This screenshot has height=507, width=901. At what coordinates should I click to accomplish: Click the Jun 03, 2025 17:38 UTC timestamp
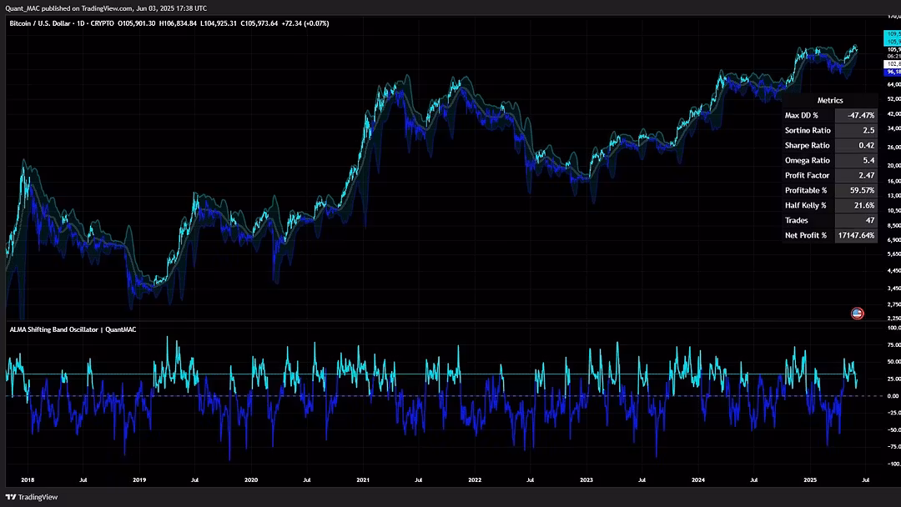(171, 8)
